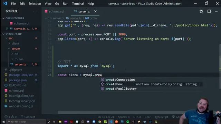Open the editor More Actions ellipsis

[x=217, y=11]
